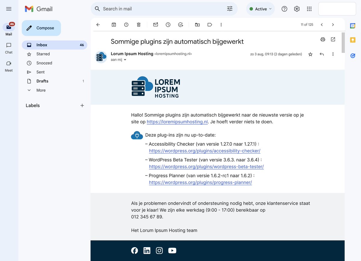Viewport: 361px width, 261px height.
Task: Open Google Calendar in the side panel
Action: coord(353,26)
